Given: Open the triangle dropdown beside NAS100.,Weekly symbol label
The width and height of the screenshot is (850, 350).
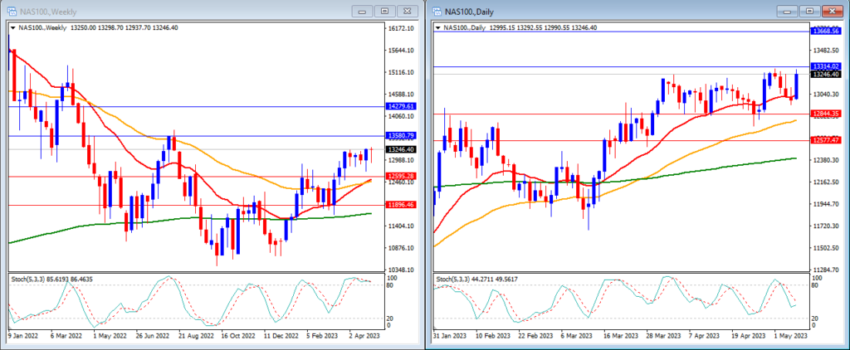Looking at the screenshot, I should pos(13,27).
